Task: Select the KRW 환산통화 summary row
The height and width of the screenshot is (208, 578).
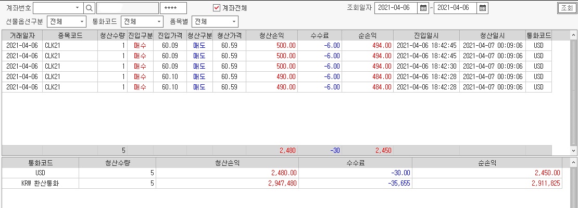Action: [x=41, y=183]
